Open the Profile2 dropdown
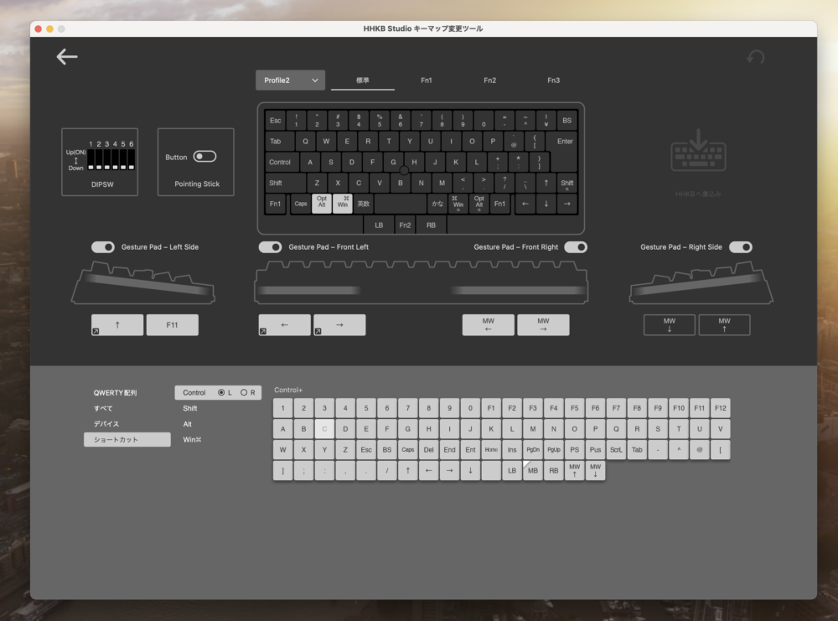The height and width of the screenshot is (621, 838). pyautogui.click(x=290, y=80)
